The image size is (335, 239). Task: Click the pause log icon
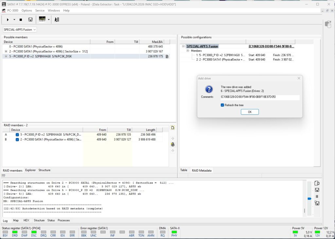pyautogui.click(x=317, y=197)
